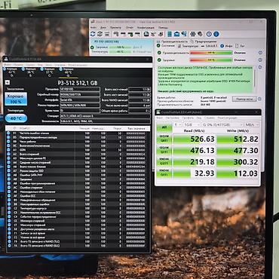This screenshot has width=279, height=279.
Task: Click the 112.03 random write result
Action: click(238, 173)
